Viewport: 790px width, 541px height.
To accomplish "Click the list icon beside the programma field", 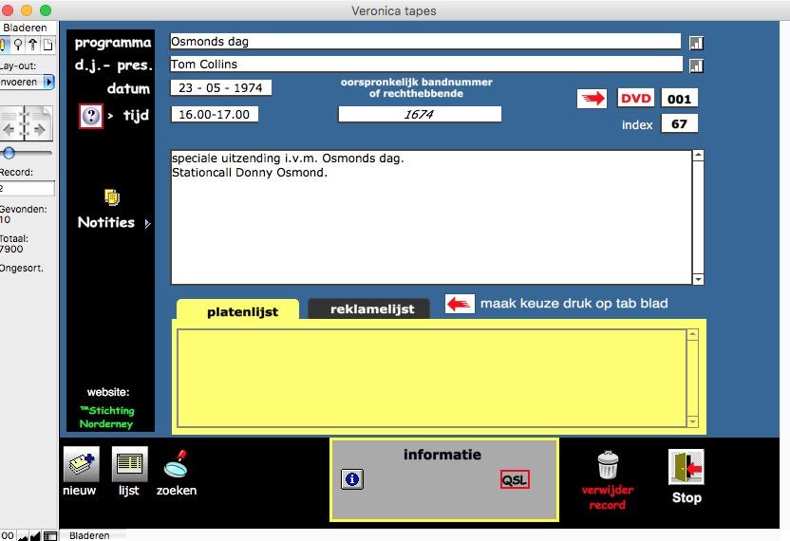I will point(696,43).
